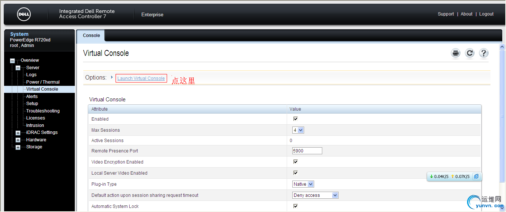Open Setup in the sidebar
Image resolution: width=506 pixels, height=212 pixels.
(32, 104)
